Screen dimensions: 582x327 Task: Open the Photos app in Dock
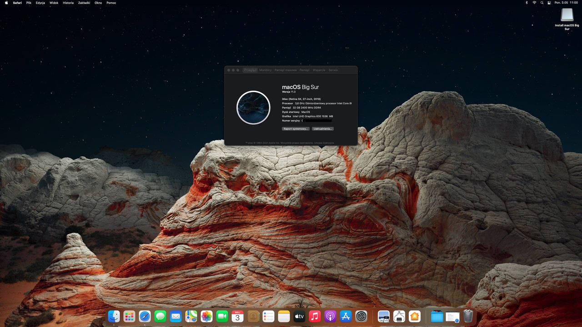point(206,317)
